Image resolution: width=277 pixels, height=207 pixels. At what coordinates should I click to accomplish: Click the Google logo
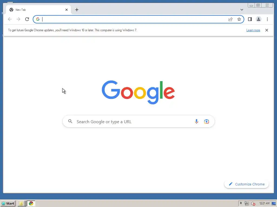point(138,92)
